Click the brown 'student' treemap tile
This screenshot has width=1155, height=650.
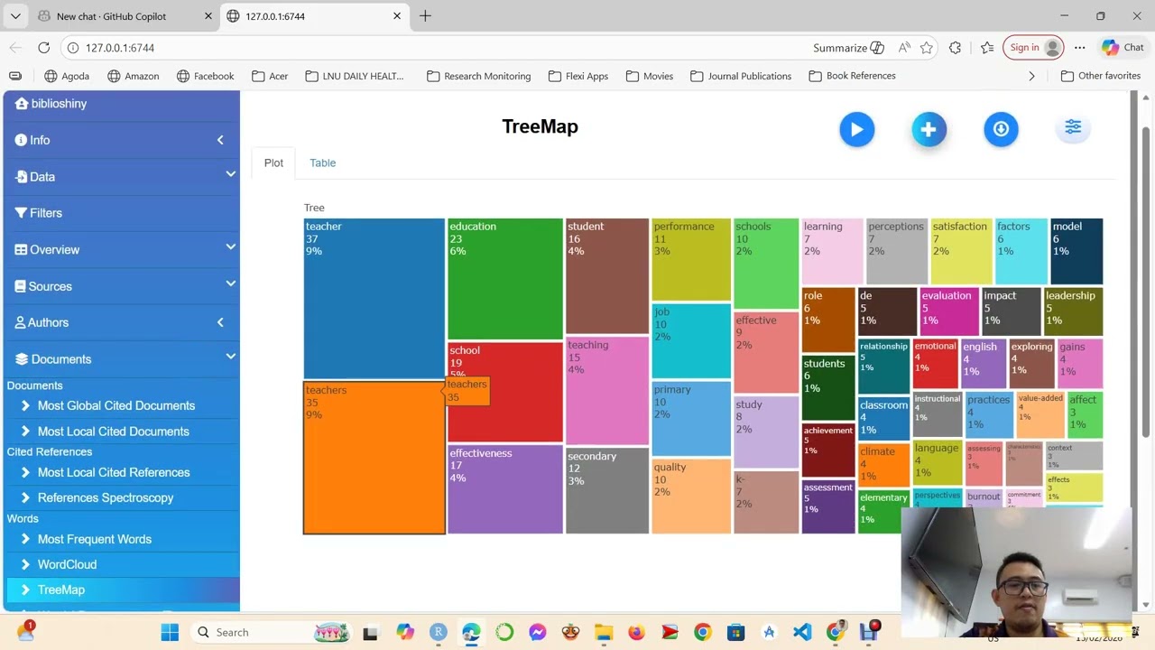tap(607, 275)
